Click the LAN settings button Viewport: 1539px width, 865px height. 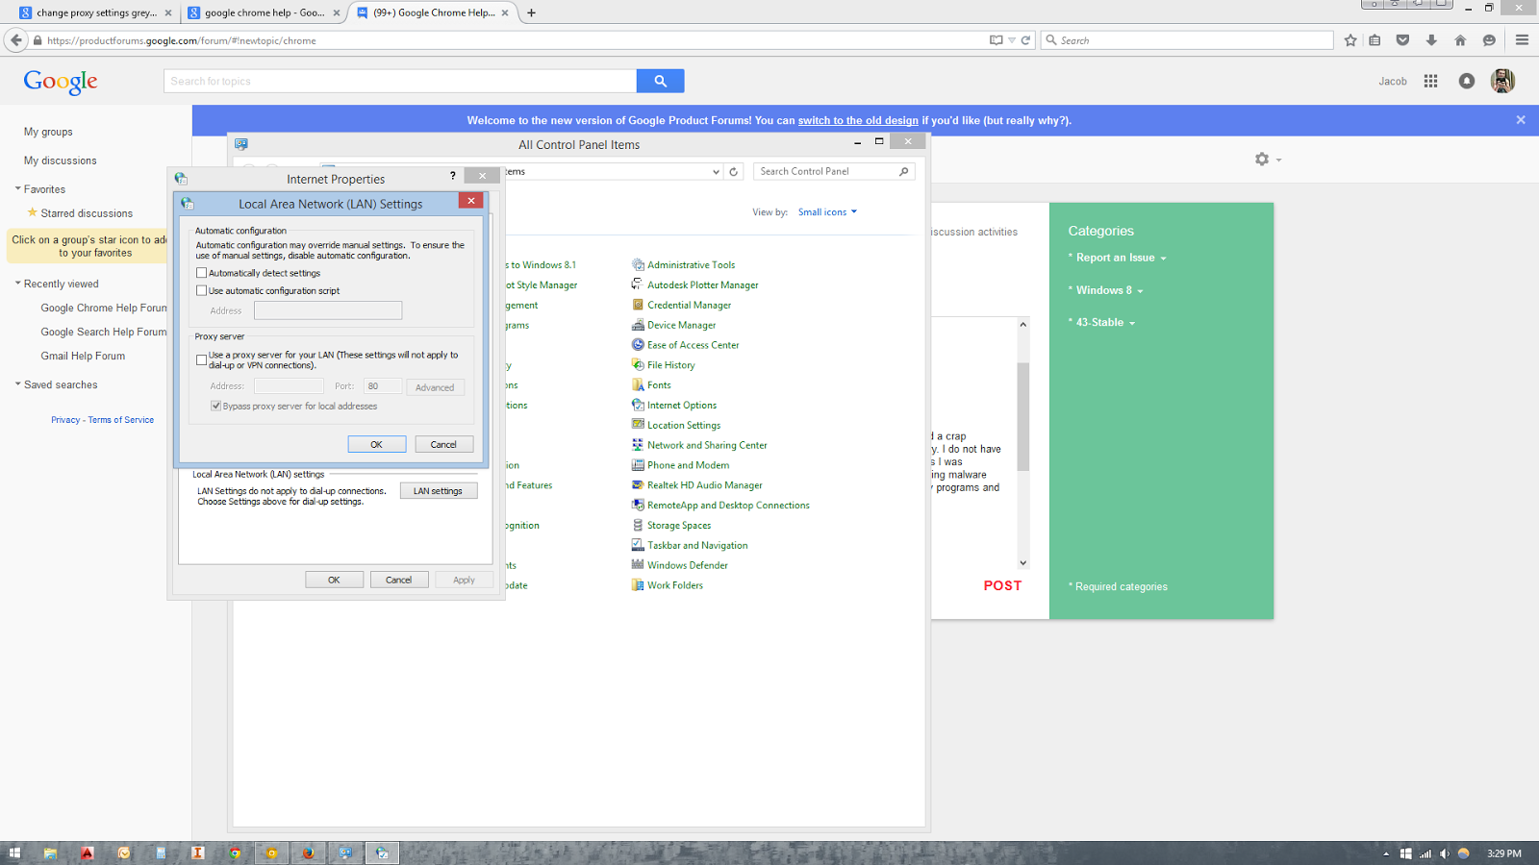(x=439, y=491)
